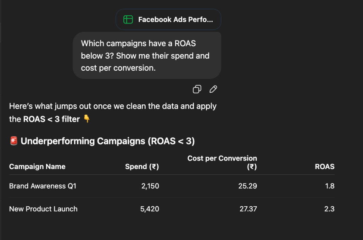363x240 pixels.
Task: Select the Brand Awareness Q1 row name
Action: [43, 186]
